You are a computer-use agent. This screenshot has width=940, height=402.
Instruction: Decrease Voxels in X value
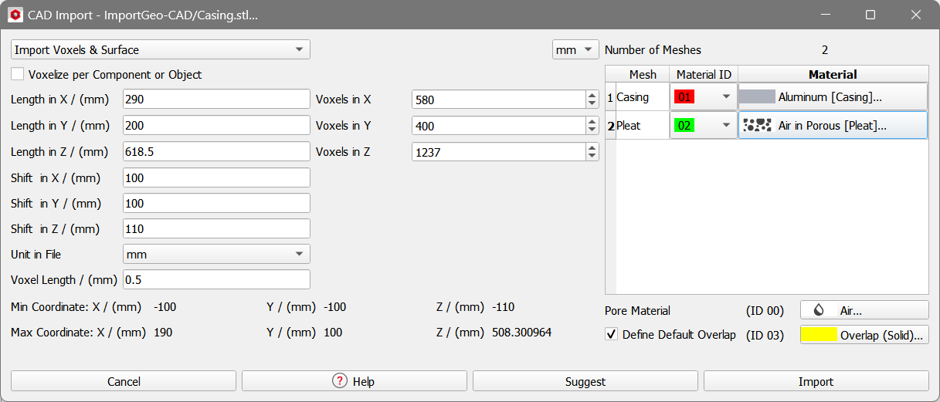click(x=592, y=104)
